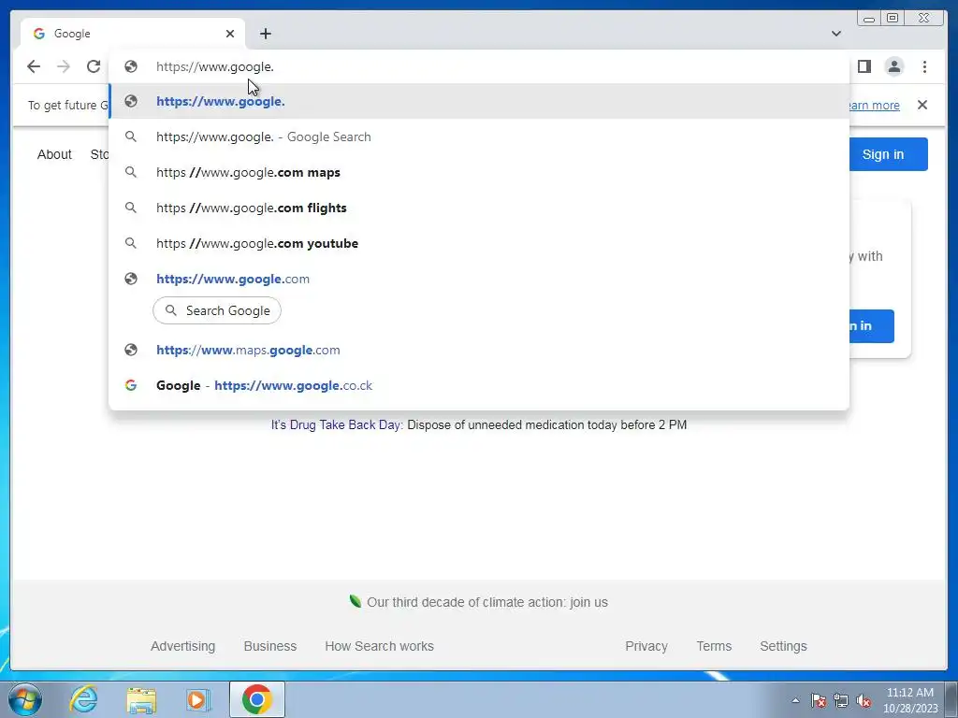Go back with the browser back arrow
The image size is (958, 718).
click(x=34, y=66)
